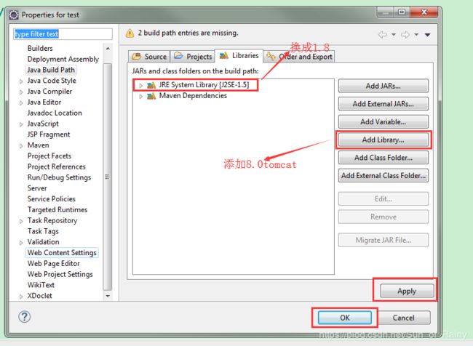Screen dimensions: 473x346
Task: Select Web Page Editor entry
Action: 53,264
